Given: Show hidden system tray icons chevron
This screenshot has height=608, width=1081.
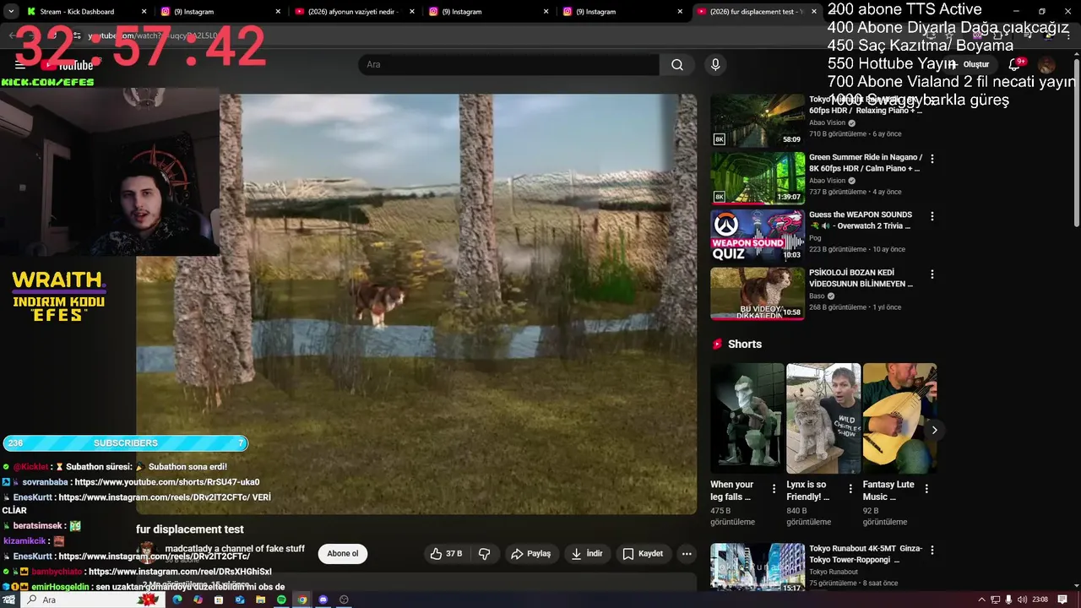Looking at the screenshot, I should click(x=981, y=600).
